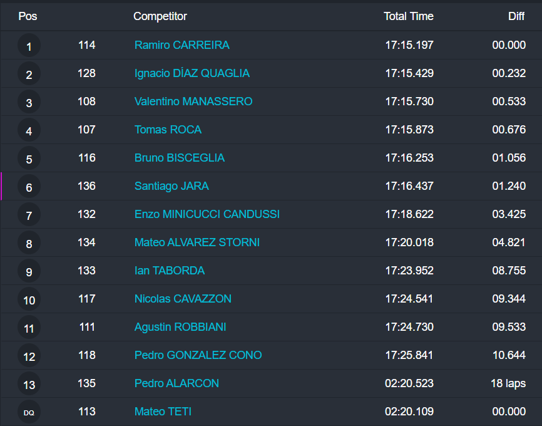Select Valentino MANASSERO competitor name

click(193, 101)
